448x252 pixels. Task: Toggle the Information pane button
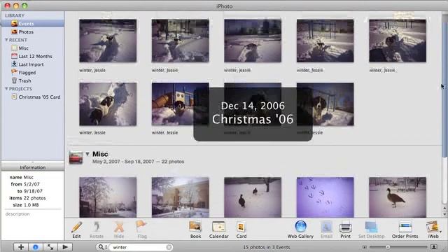36,247
